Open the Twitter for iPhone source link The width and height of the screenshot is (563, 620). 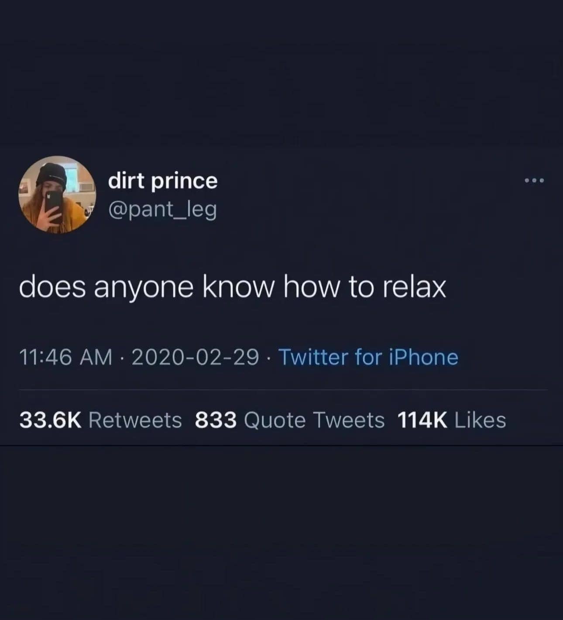point(368,357)
